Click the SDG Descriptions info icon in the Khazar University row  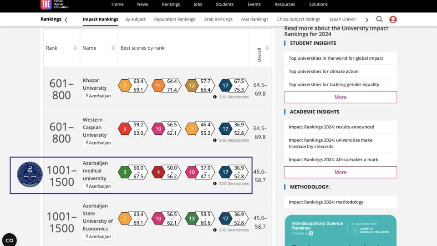point(215,97)
